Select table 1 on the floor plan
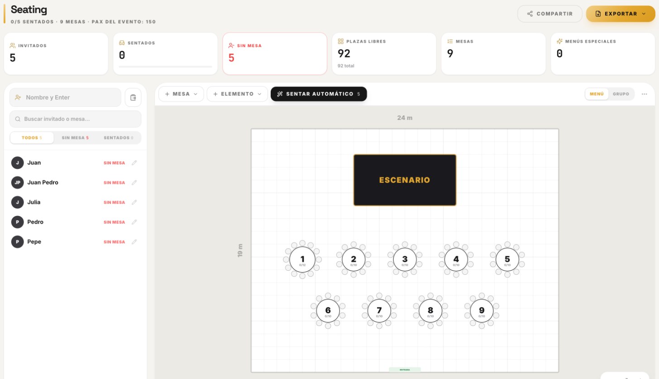This screenshot has height=379, width=659. click(x=302, y=259)
